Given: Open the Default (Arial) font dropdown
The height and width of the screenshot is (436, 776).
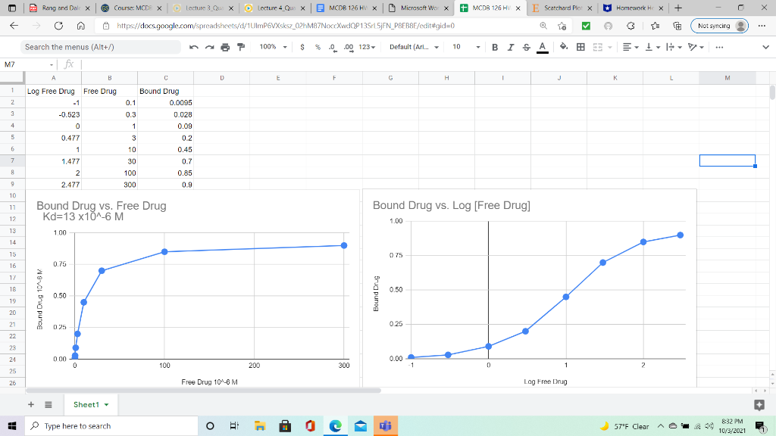Looking at the screenshot, I should (414, 47).
